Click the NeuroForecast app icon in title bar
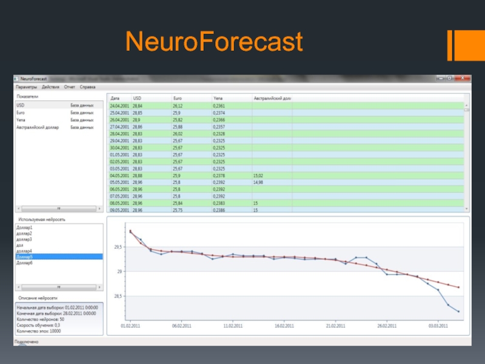The image size is (485, 364). [17, 79]
